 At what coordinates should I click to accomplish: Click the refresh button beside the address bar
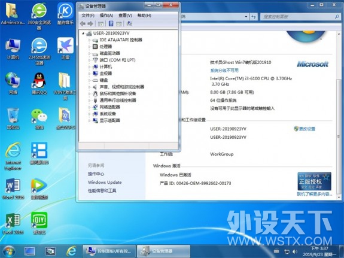tap(254, 17)
